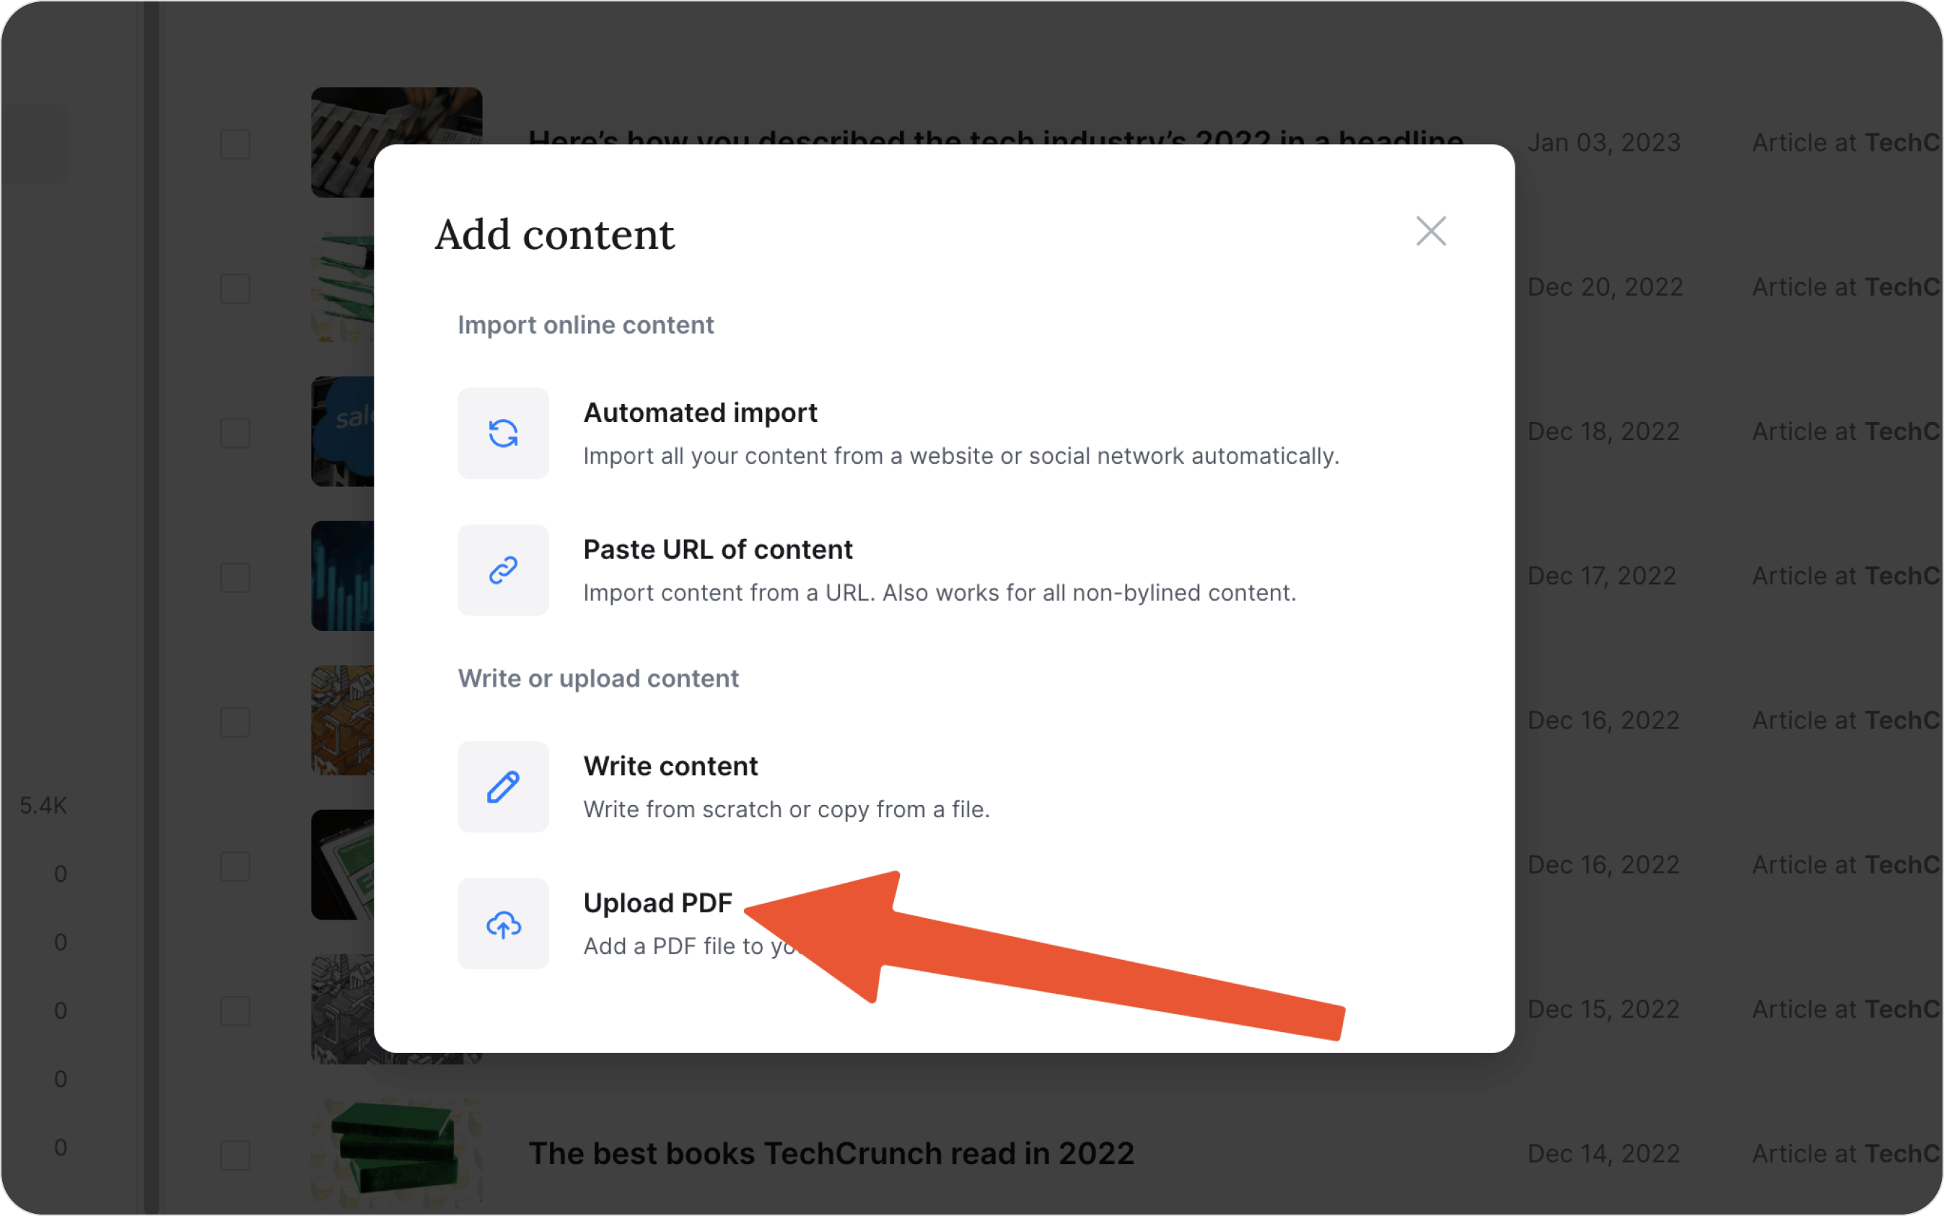The width and height of the screenshot is (1944, 1216).
Task: Tick checkbox for the Dec 17, 2022 article
Action: tap(235, 578)
